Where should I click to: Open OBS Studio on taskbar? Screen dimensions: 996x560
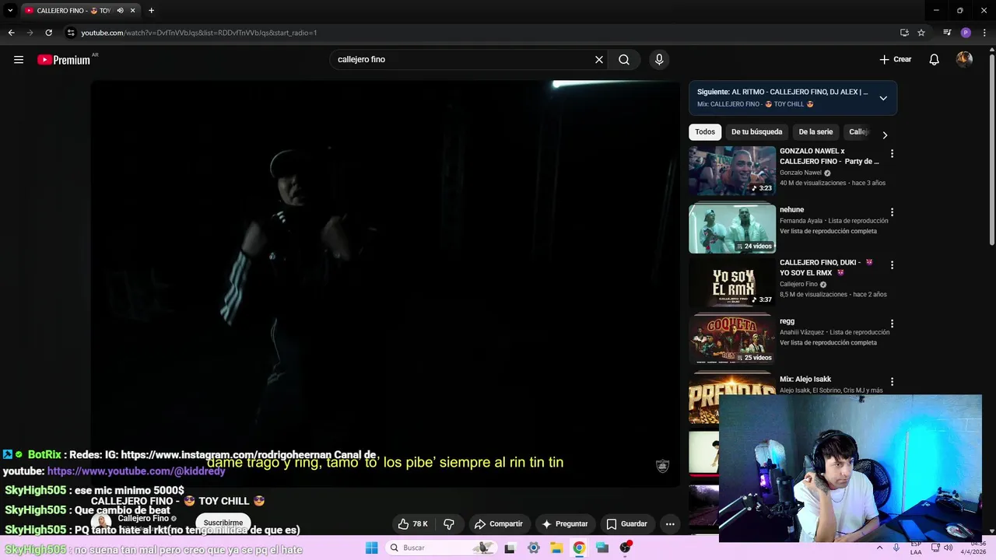click(x=625, y=548)
